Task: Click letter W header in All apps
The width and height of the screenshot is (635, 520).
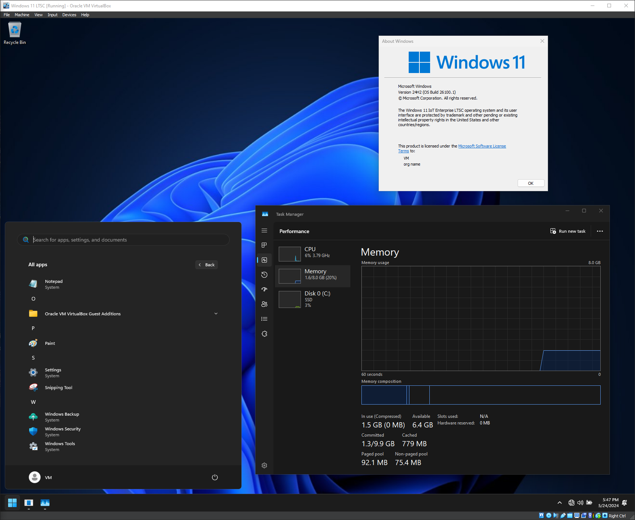Action: pos(33,402)
